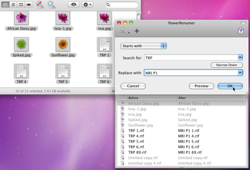Select African Daisy.jpg in the Before column

coord(144,103)
